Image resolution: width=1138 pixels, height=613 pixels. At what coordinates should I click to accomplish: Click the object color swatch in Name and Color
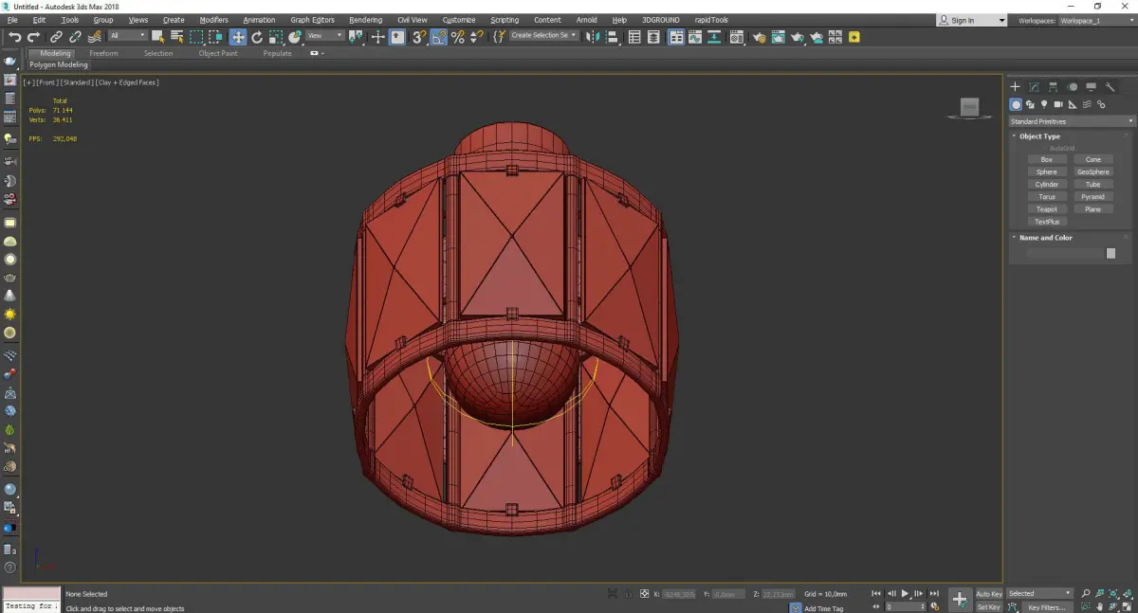pos(1110,253)
